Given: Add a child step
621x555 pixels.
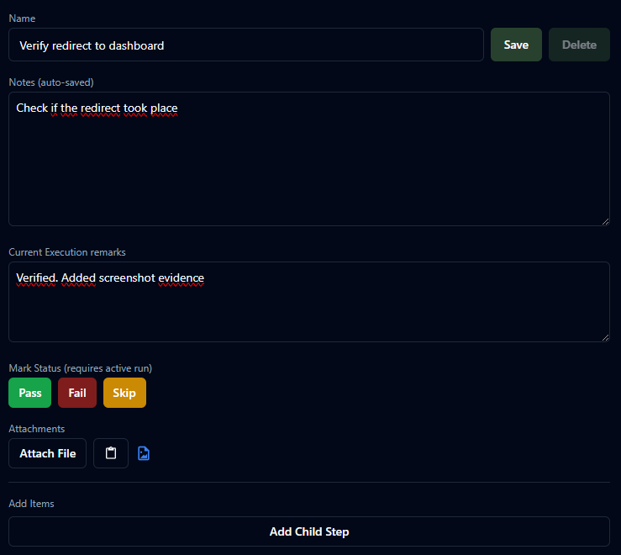Looking at the screenshot, I should pos(309,531).
